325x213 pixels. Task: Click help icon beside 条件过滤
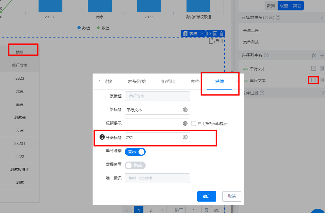[262, 93]
